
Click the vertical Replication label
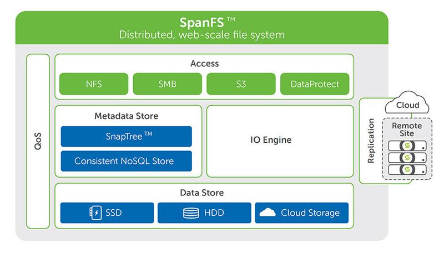click(371, 141)
